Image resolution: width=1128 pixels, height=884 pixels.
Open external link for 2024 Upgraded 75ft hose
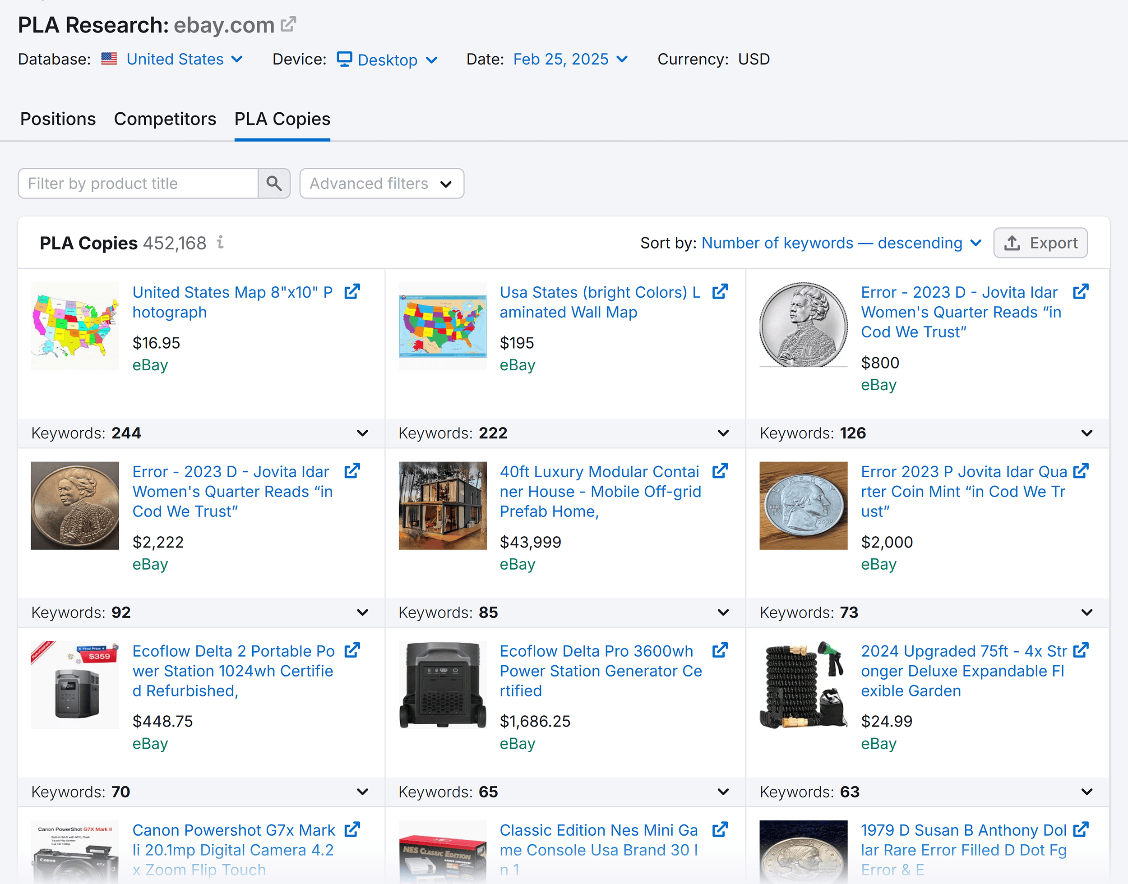(1080, 650)
